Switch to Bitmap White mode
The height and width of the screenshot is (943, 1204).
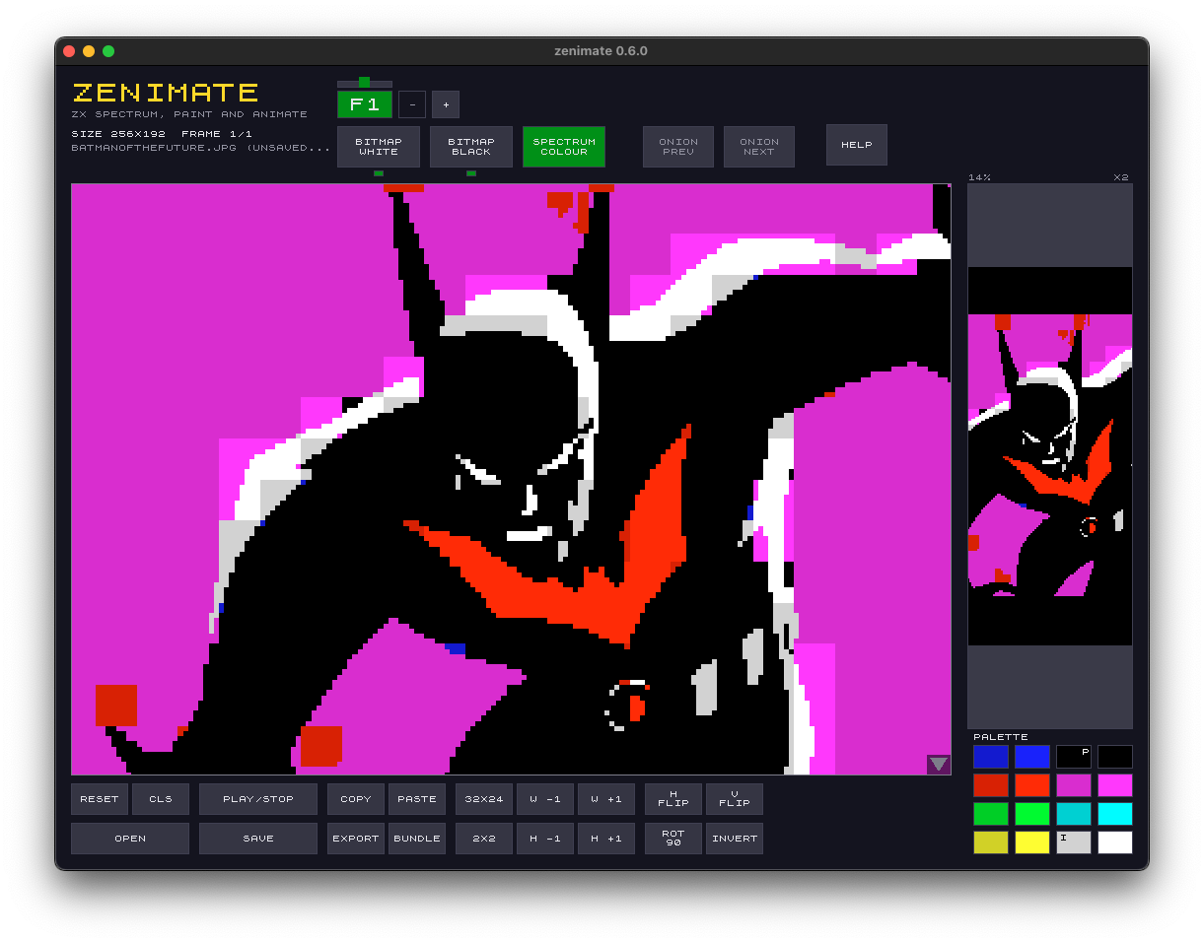379,147
